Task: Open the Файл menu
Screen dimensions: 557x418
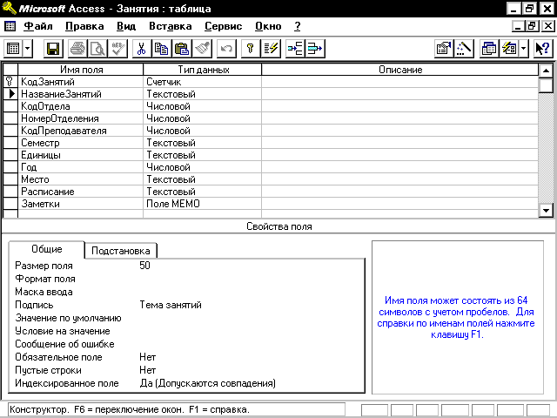Action: click(38, 26)
